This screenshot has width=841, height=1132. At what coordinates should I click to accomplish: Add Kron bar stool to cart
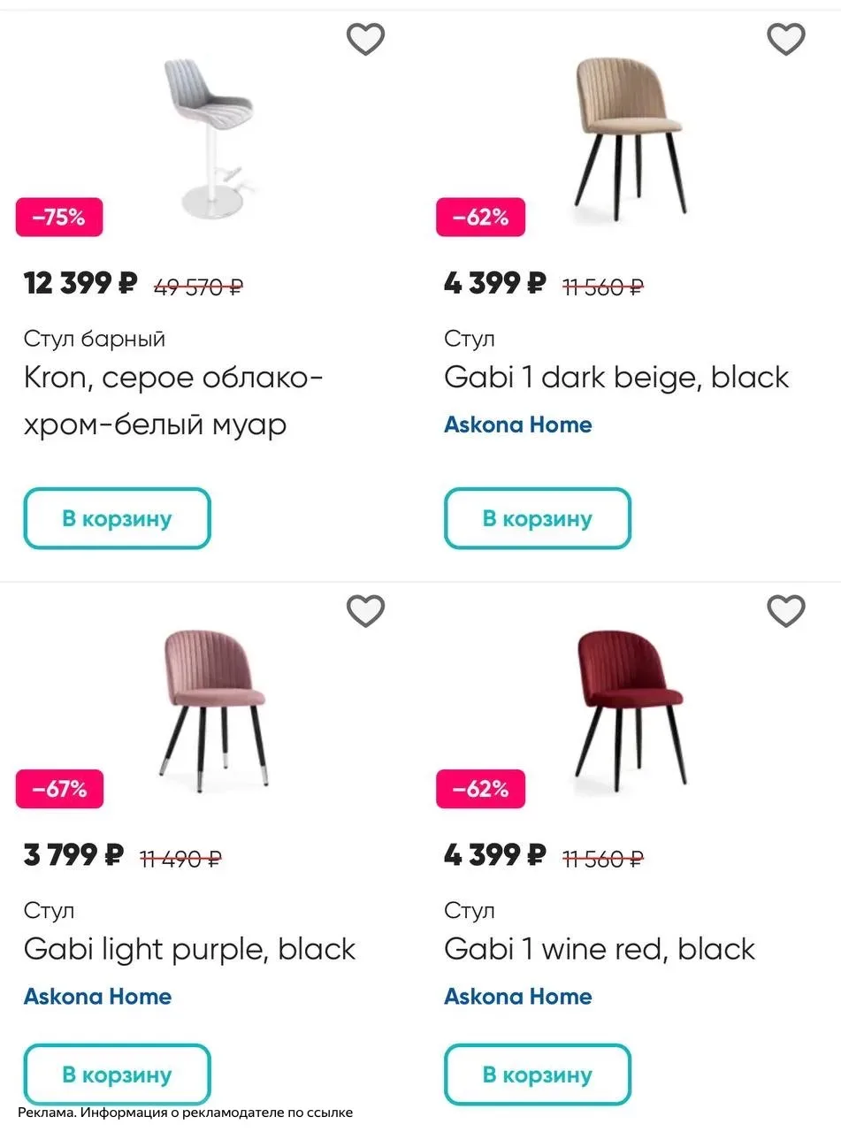117,518
